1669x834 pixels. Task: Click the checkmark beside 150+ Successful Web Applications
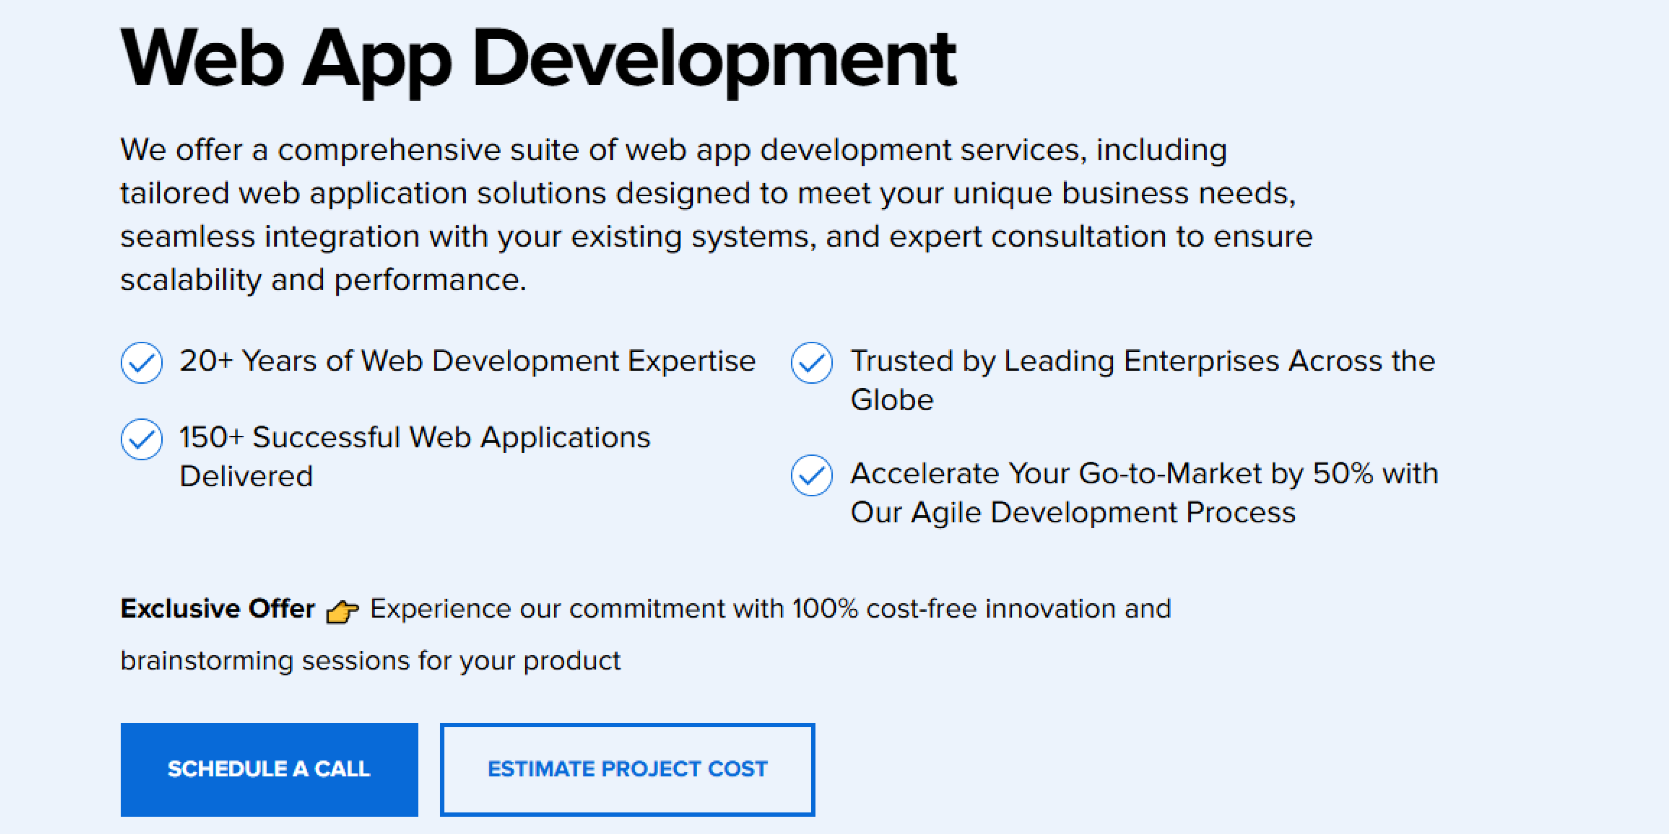pos(141,439)
